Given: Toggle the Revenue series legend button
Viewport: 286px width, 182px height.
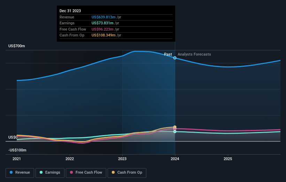Looking at the screenshot, I should tap(20, 173).
